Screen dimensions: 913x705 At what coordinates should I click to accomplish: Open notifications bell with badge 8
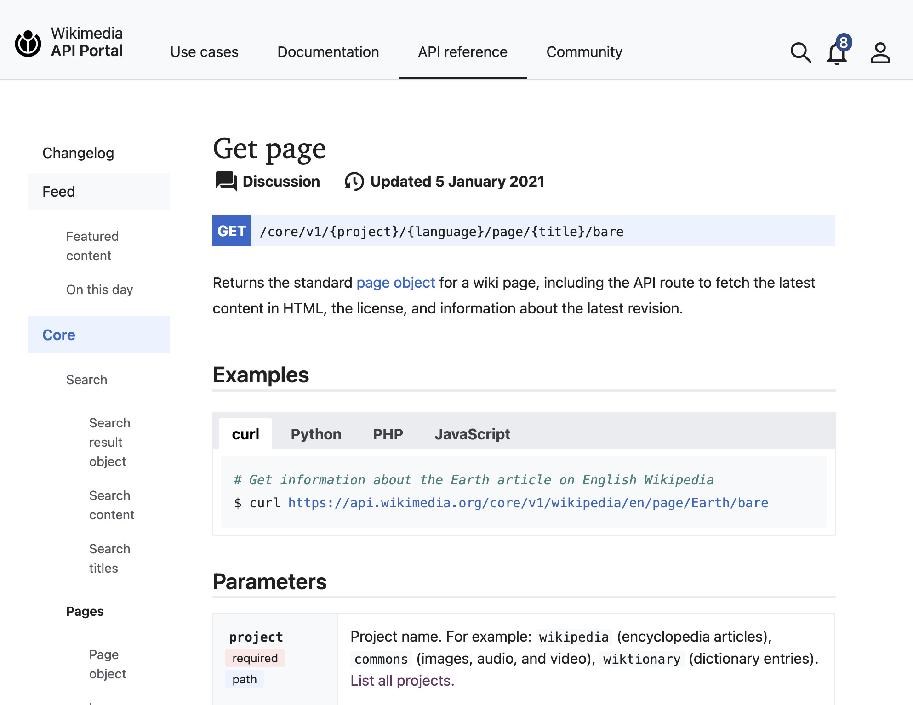pos(837,52)
